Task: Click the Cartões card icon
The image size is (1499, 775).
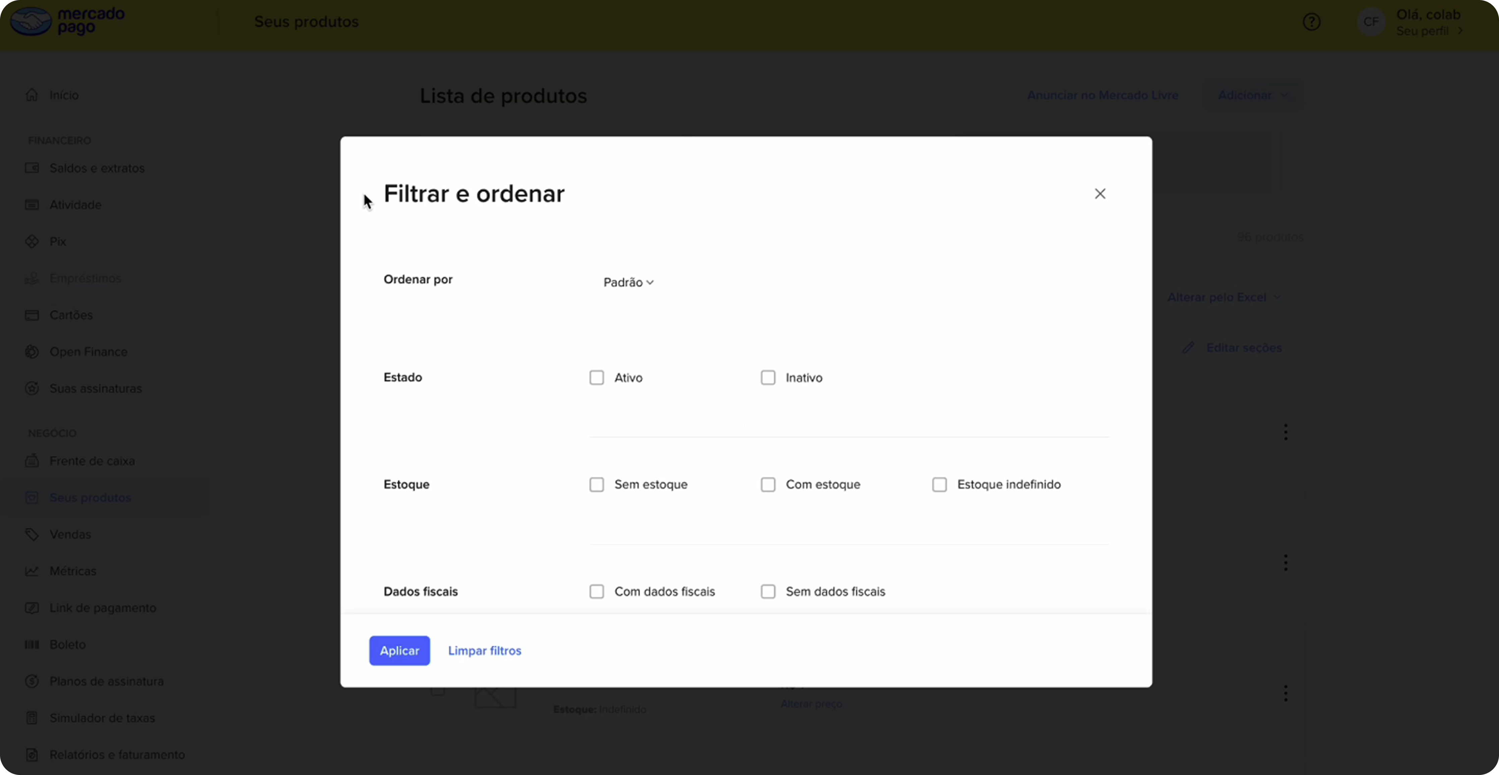Action: click(x=32, y=315)
